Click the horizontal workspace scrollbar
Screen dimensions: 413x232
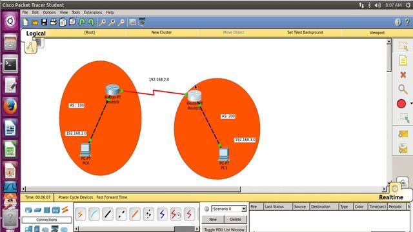tap(133, 189)
